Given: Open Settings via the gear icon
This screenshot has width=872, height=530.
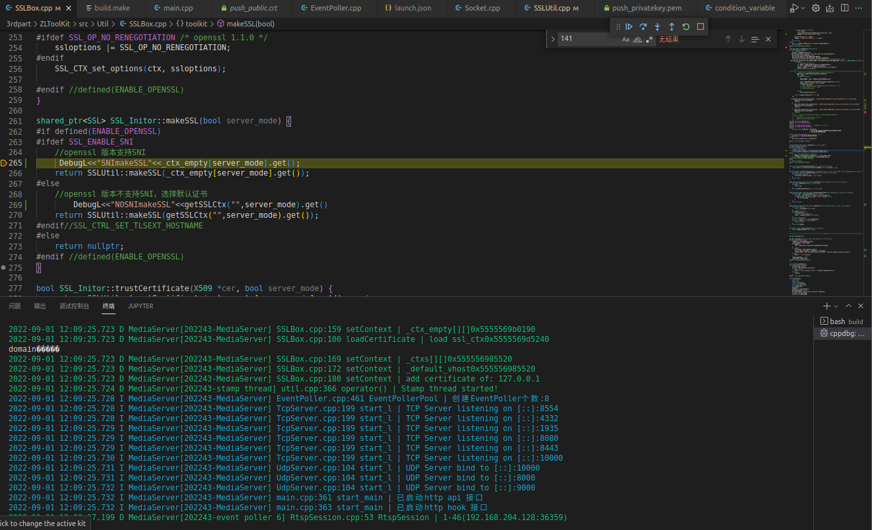Looking at the screenshot, I should click(x=816, y=8).
